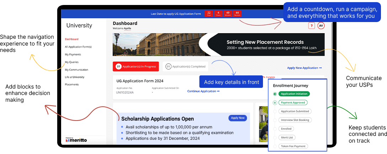Viewport: 387px width, 154px height.
Task: Go to My Payments
Action: (x=73, y=54)
